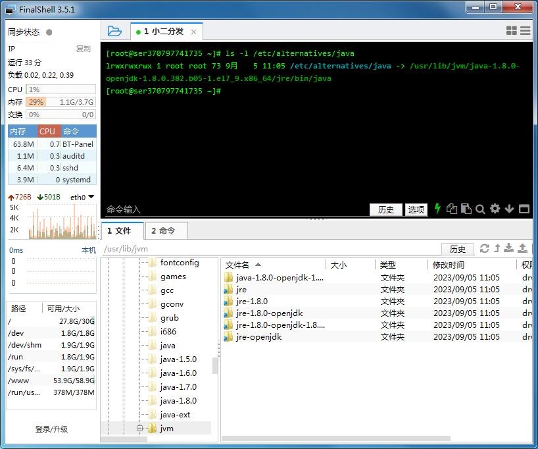Open terminal search with the magnifier icon
Viewport: 538px width, 449px height.
(x=481, y=209)
